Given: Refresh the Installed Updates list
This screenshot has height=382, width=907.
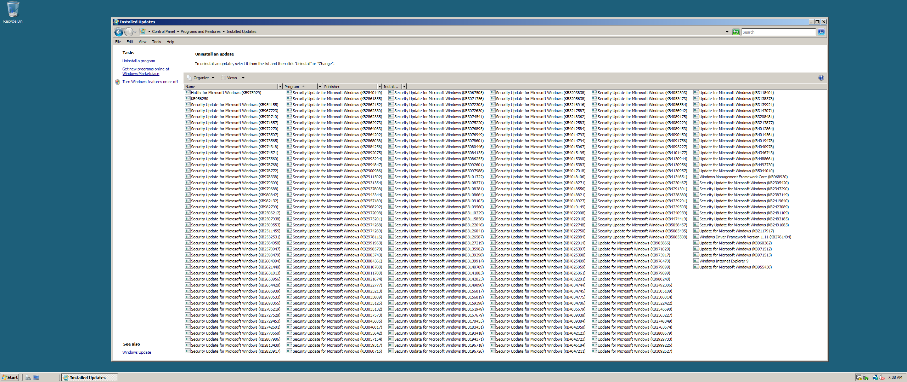Looking at the screenshot, I should click(x=736, y=32).
